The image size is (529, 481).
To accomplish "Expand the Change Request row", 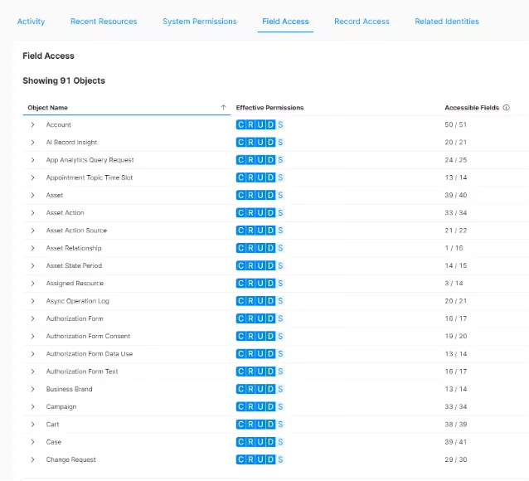I will tap(32, 459).
